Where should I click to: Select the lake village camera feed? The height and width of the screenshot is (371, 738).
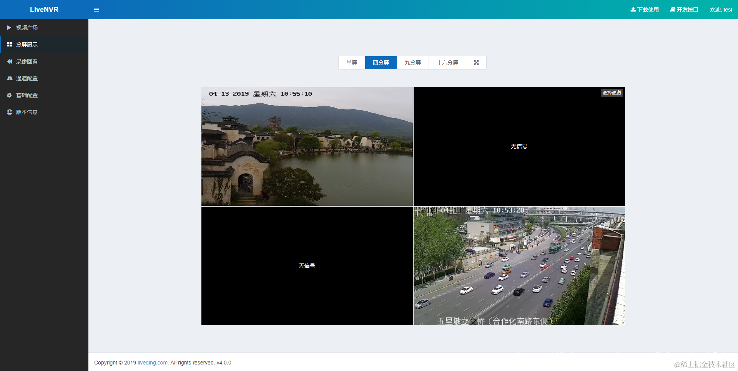click(x=307, y=146)
